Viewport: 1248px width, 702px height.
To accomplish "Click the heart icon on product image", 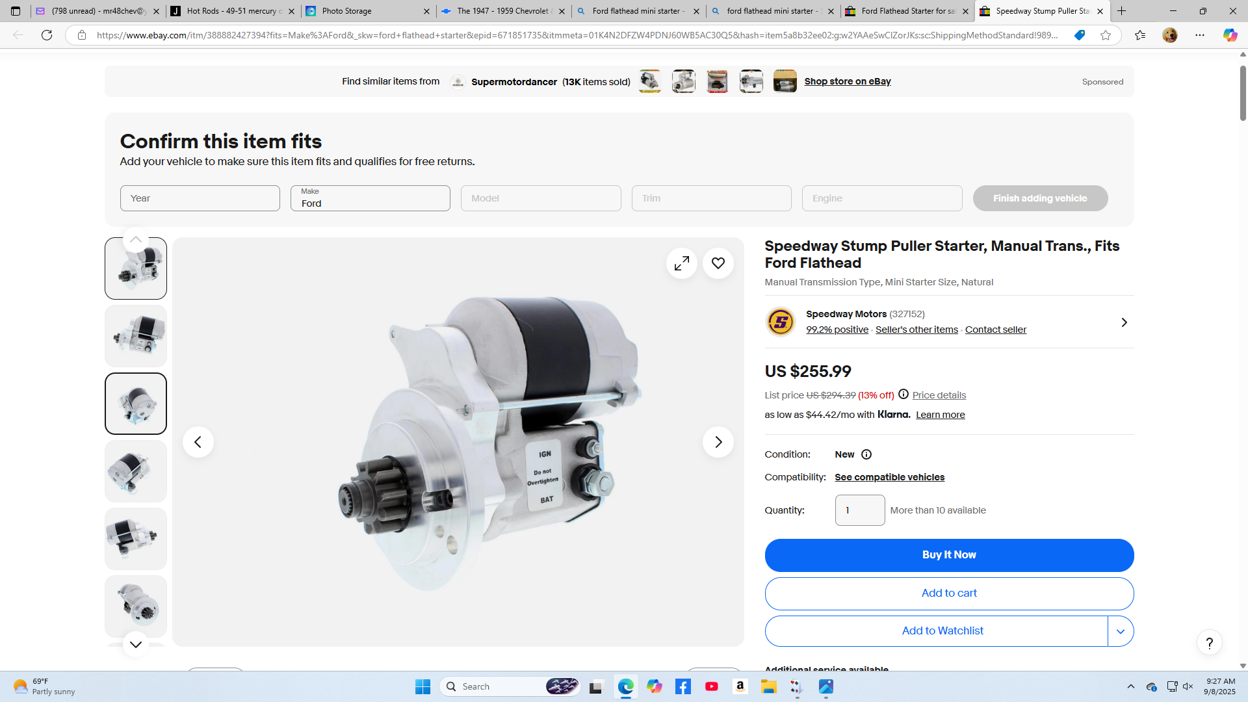I will [x=718, y=263].
